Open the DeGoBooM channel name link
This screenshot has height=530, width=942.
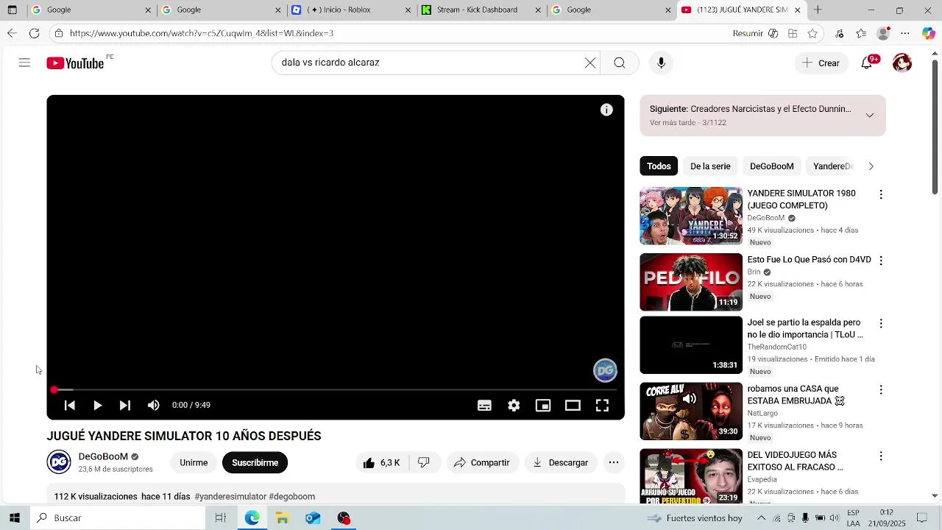click(x=103, y=456)
